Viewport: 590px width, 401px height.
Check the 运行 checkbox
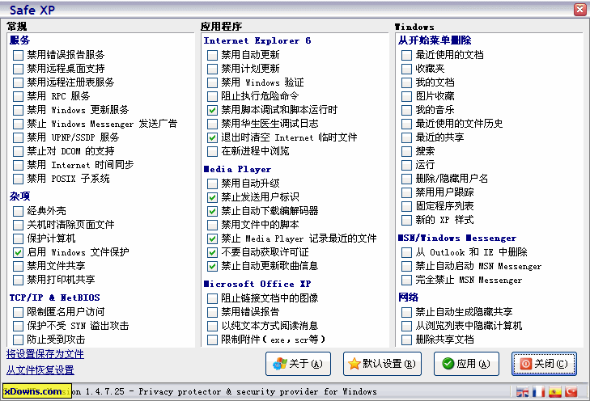tap(406, 165)
